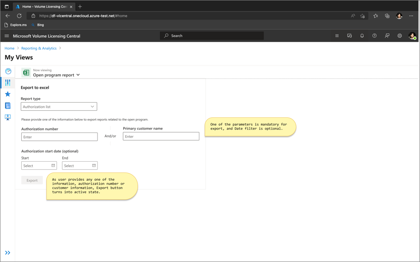Open the Explore.ms bookmark
The height and width of the screenshot is (262, 420).
[16, 25]
